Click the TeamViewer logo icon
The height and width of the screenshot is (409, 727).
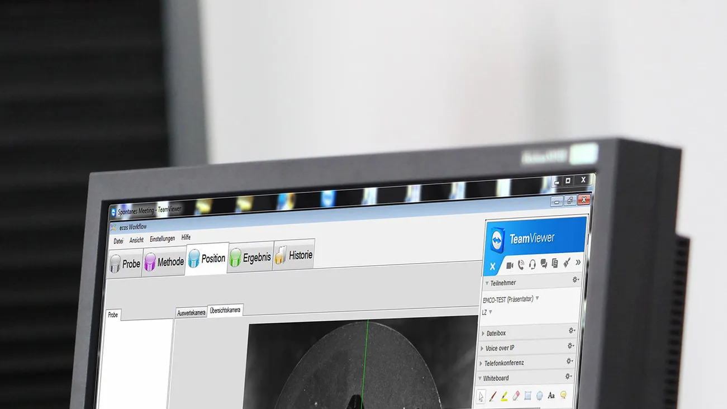coord(497,240)
